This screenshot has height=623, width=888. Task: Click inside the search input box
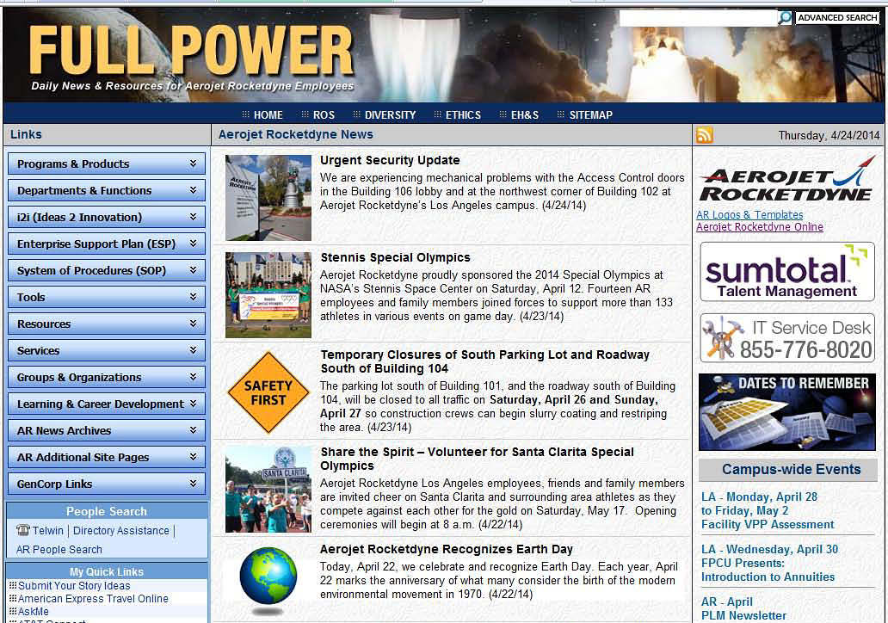[x=697, y=17]
